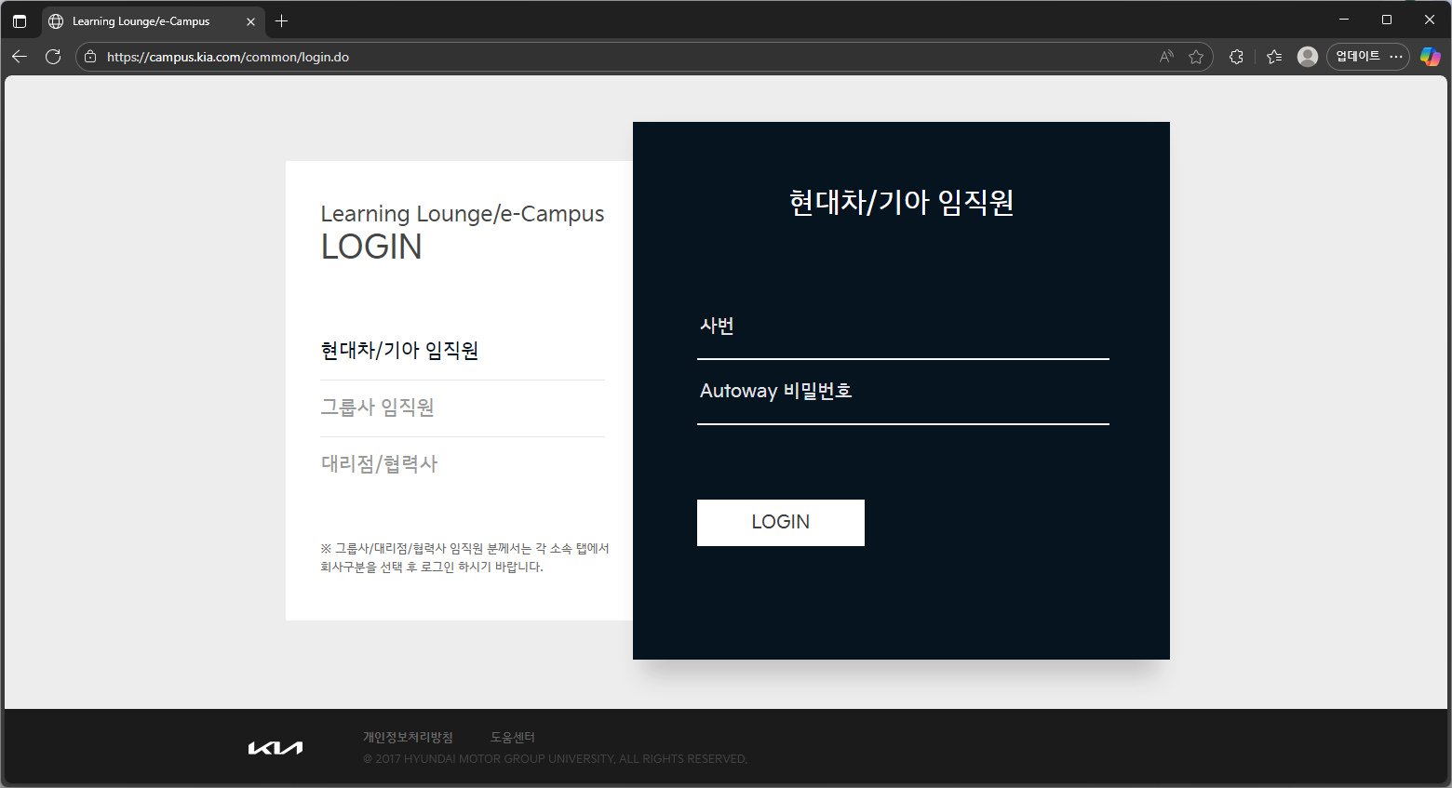This screenshot has height=788, width=1452.
Task: Open a new browser tab
Action: (281, 20)
